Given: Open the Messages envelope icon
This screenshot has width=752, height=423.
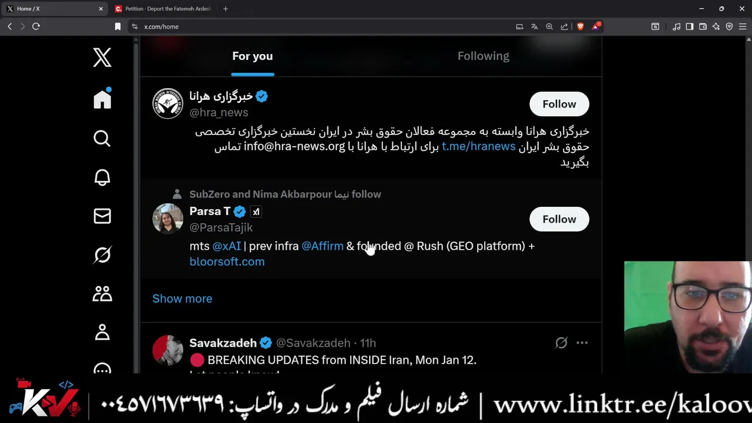Looking at the screenshot, I should [102, 216].
